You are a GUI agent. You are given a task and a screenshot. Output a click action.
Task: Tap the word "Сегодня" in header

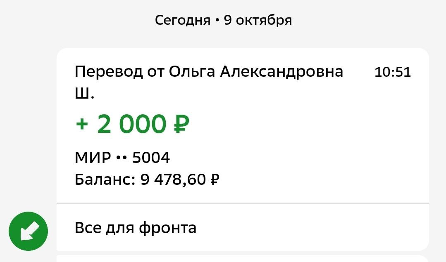pyautogui.click(x=182, y=20)
